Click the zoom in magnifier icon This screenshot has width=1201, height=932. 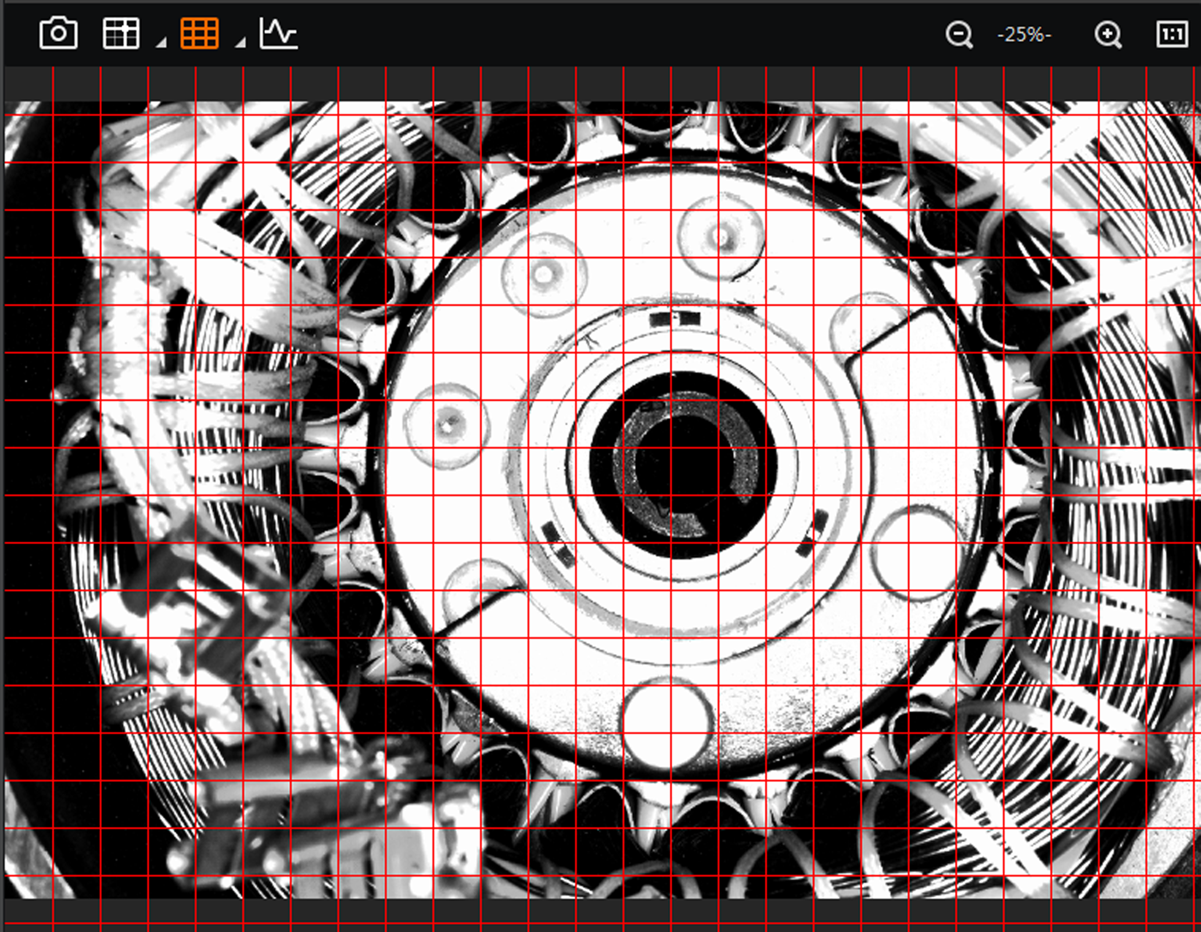point(1108,35)
